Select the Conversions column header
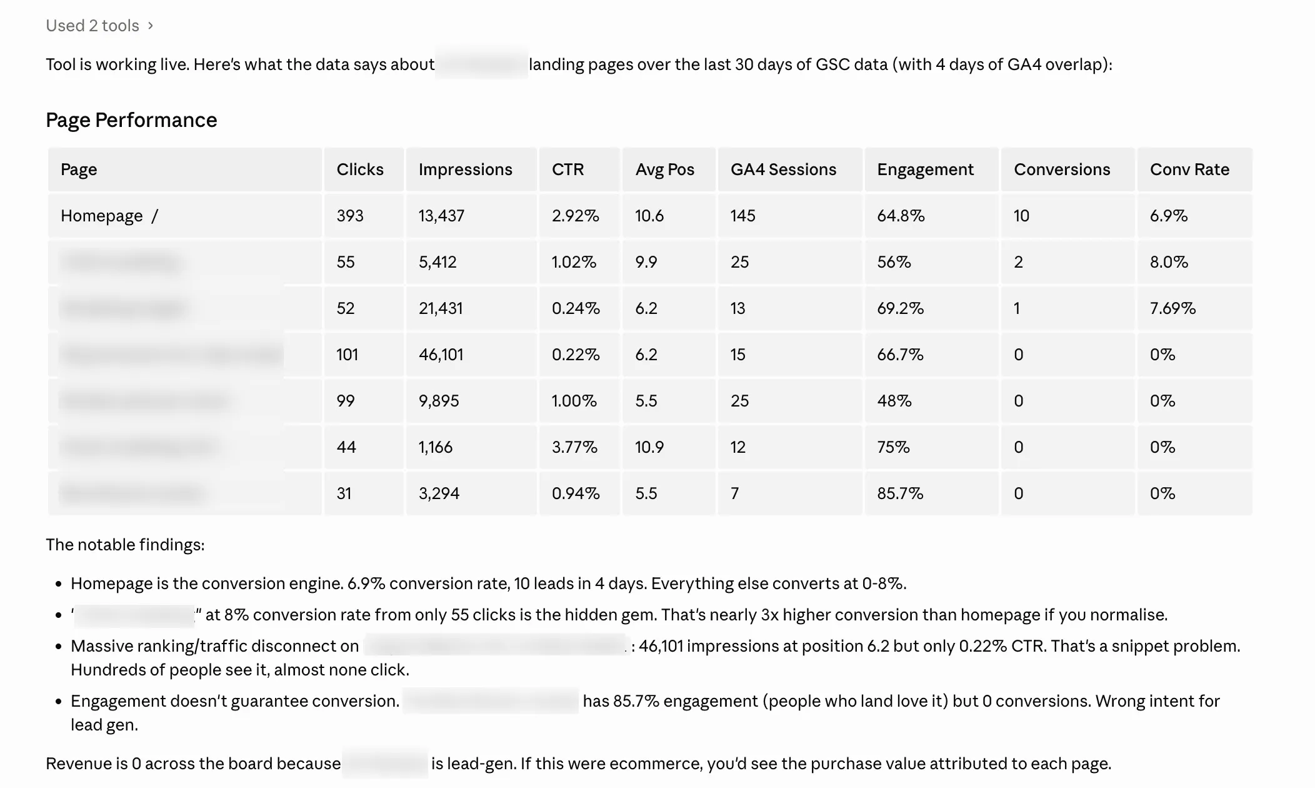 click(x=1062, y=169)
